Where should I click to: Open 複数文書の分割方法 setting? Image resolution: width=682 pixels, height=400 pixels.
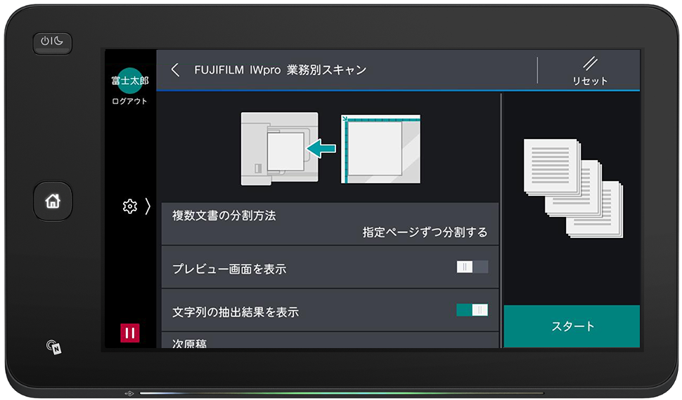point(330,224)
